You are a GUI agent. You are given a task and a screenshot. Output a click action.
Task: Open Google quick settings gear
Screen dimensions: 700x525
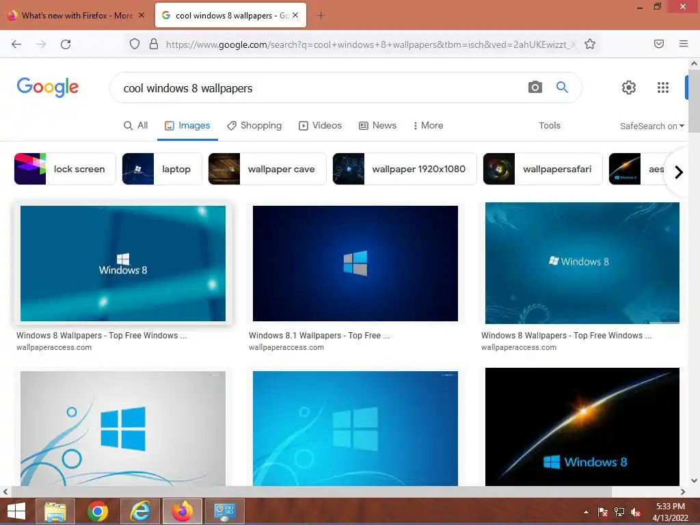point(629,87)
